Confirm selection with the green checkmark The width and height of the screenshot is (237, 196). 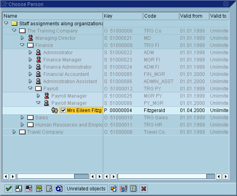coord(8,188)
